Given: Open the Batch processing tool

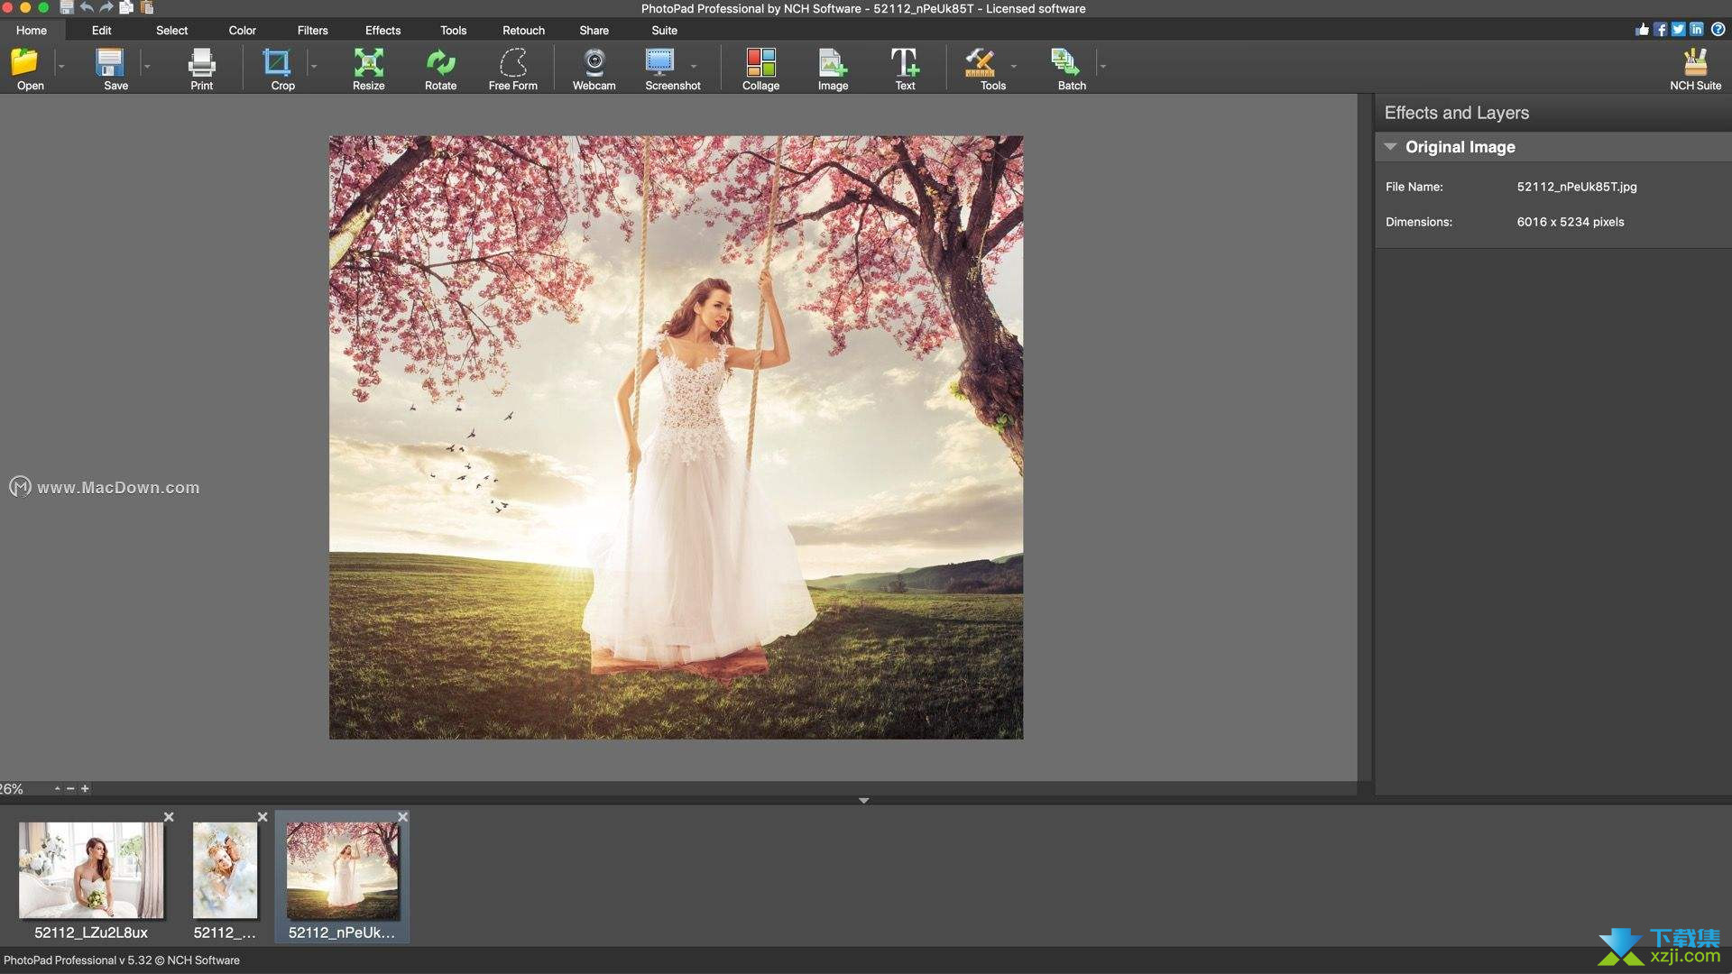Looking at the screenshot, I should pyautogui.click(x=1068, y=68).
